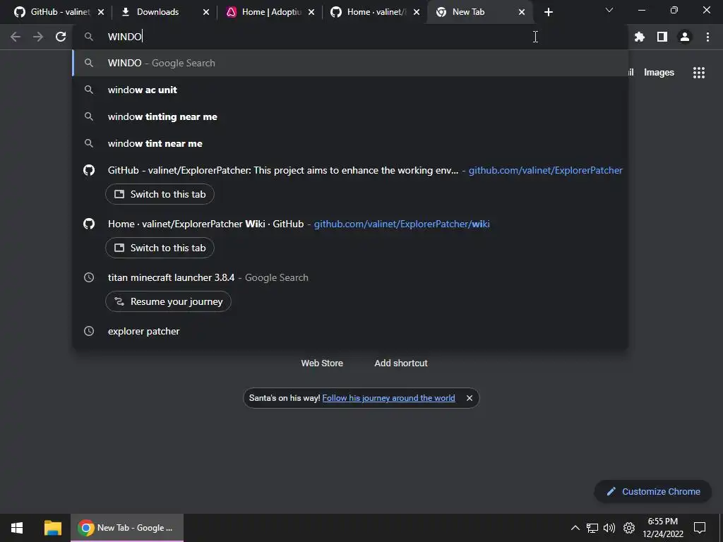The width and height of the screenshot is (723, 542).
Task: Click the github.com/valinet/ExplorerPatcher/wiki URL
Action: pyautogui.click(x=402, y=224)
